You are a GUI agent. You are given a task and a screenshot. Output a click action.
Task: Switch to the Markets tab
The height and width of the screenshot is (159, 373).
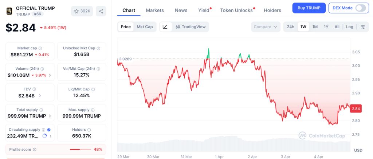coord(155,10)
